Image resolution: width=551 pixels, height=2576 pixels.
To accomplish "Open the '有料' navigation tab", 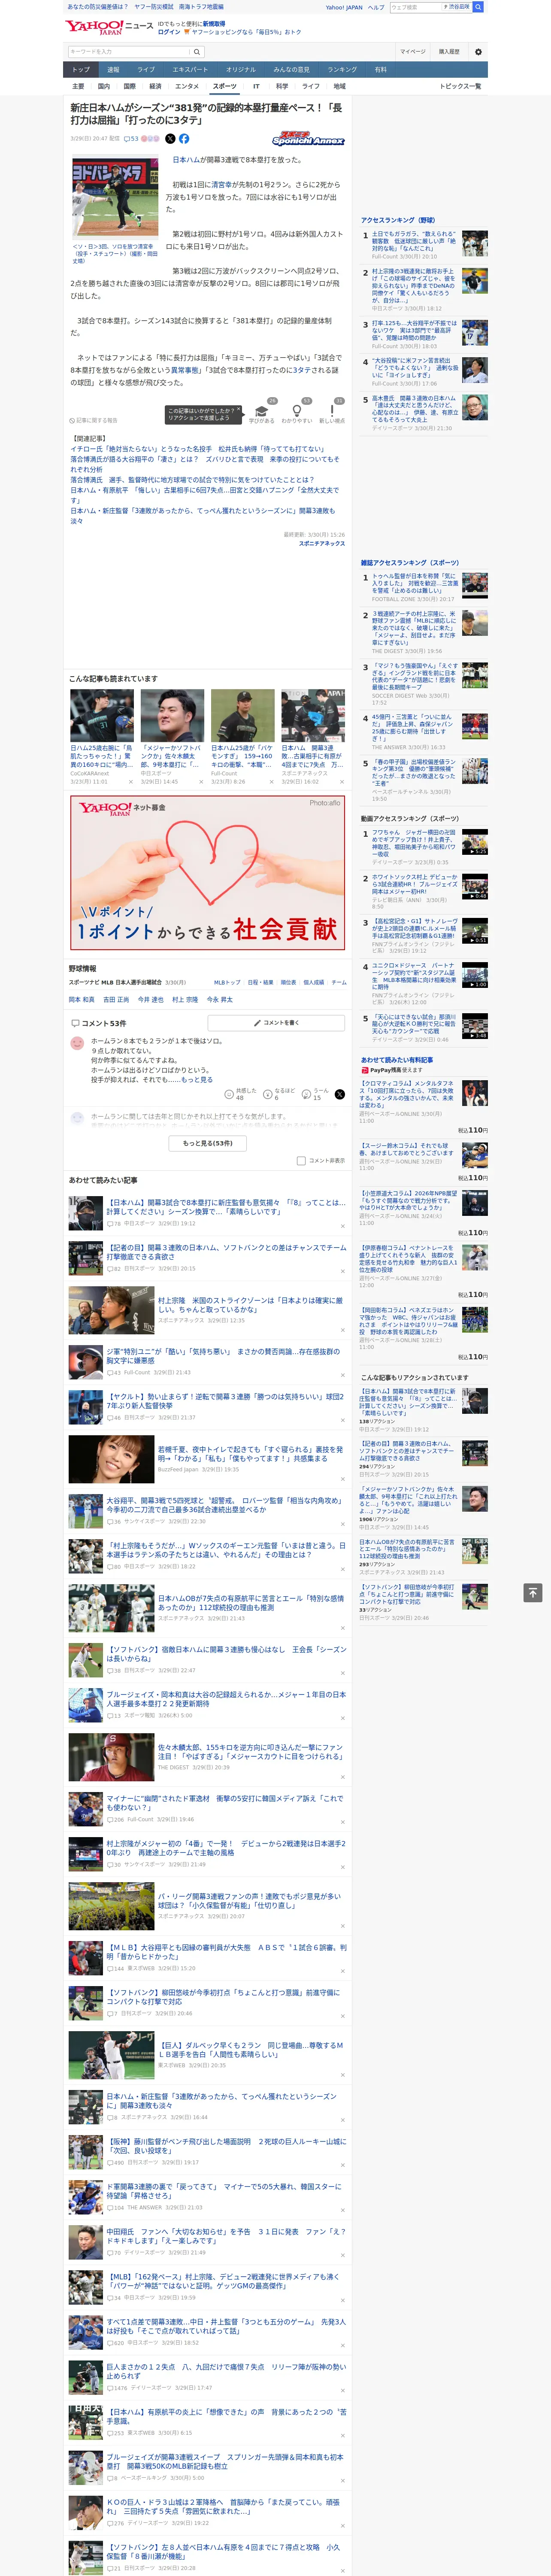I will (x=380, y=70).
